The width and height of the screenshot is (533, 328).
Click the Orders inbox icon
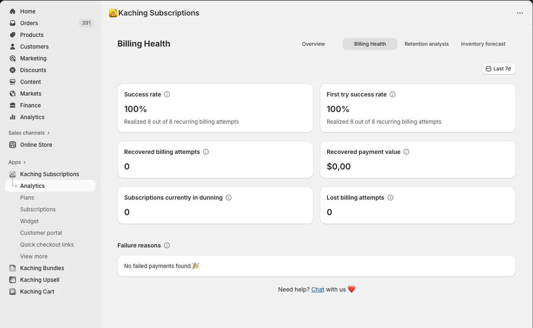tap(13, 23)
